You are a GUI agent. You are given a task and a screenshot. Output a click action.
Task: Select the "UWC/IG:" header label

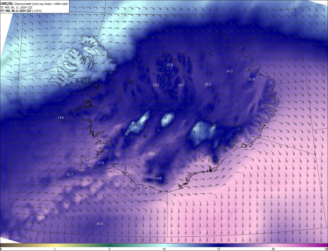(x=7, y=4)
